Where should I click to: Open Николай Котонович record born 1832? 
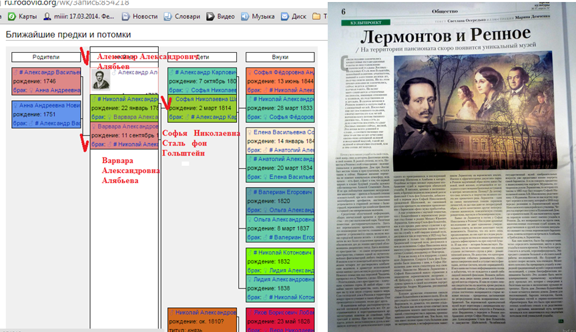pyautogui.click(x=284, y=253)
